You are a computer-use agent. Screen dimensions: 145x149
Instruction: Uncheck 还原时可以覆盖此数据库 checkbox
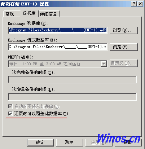coord(10,114)
